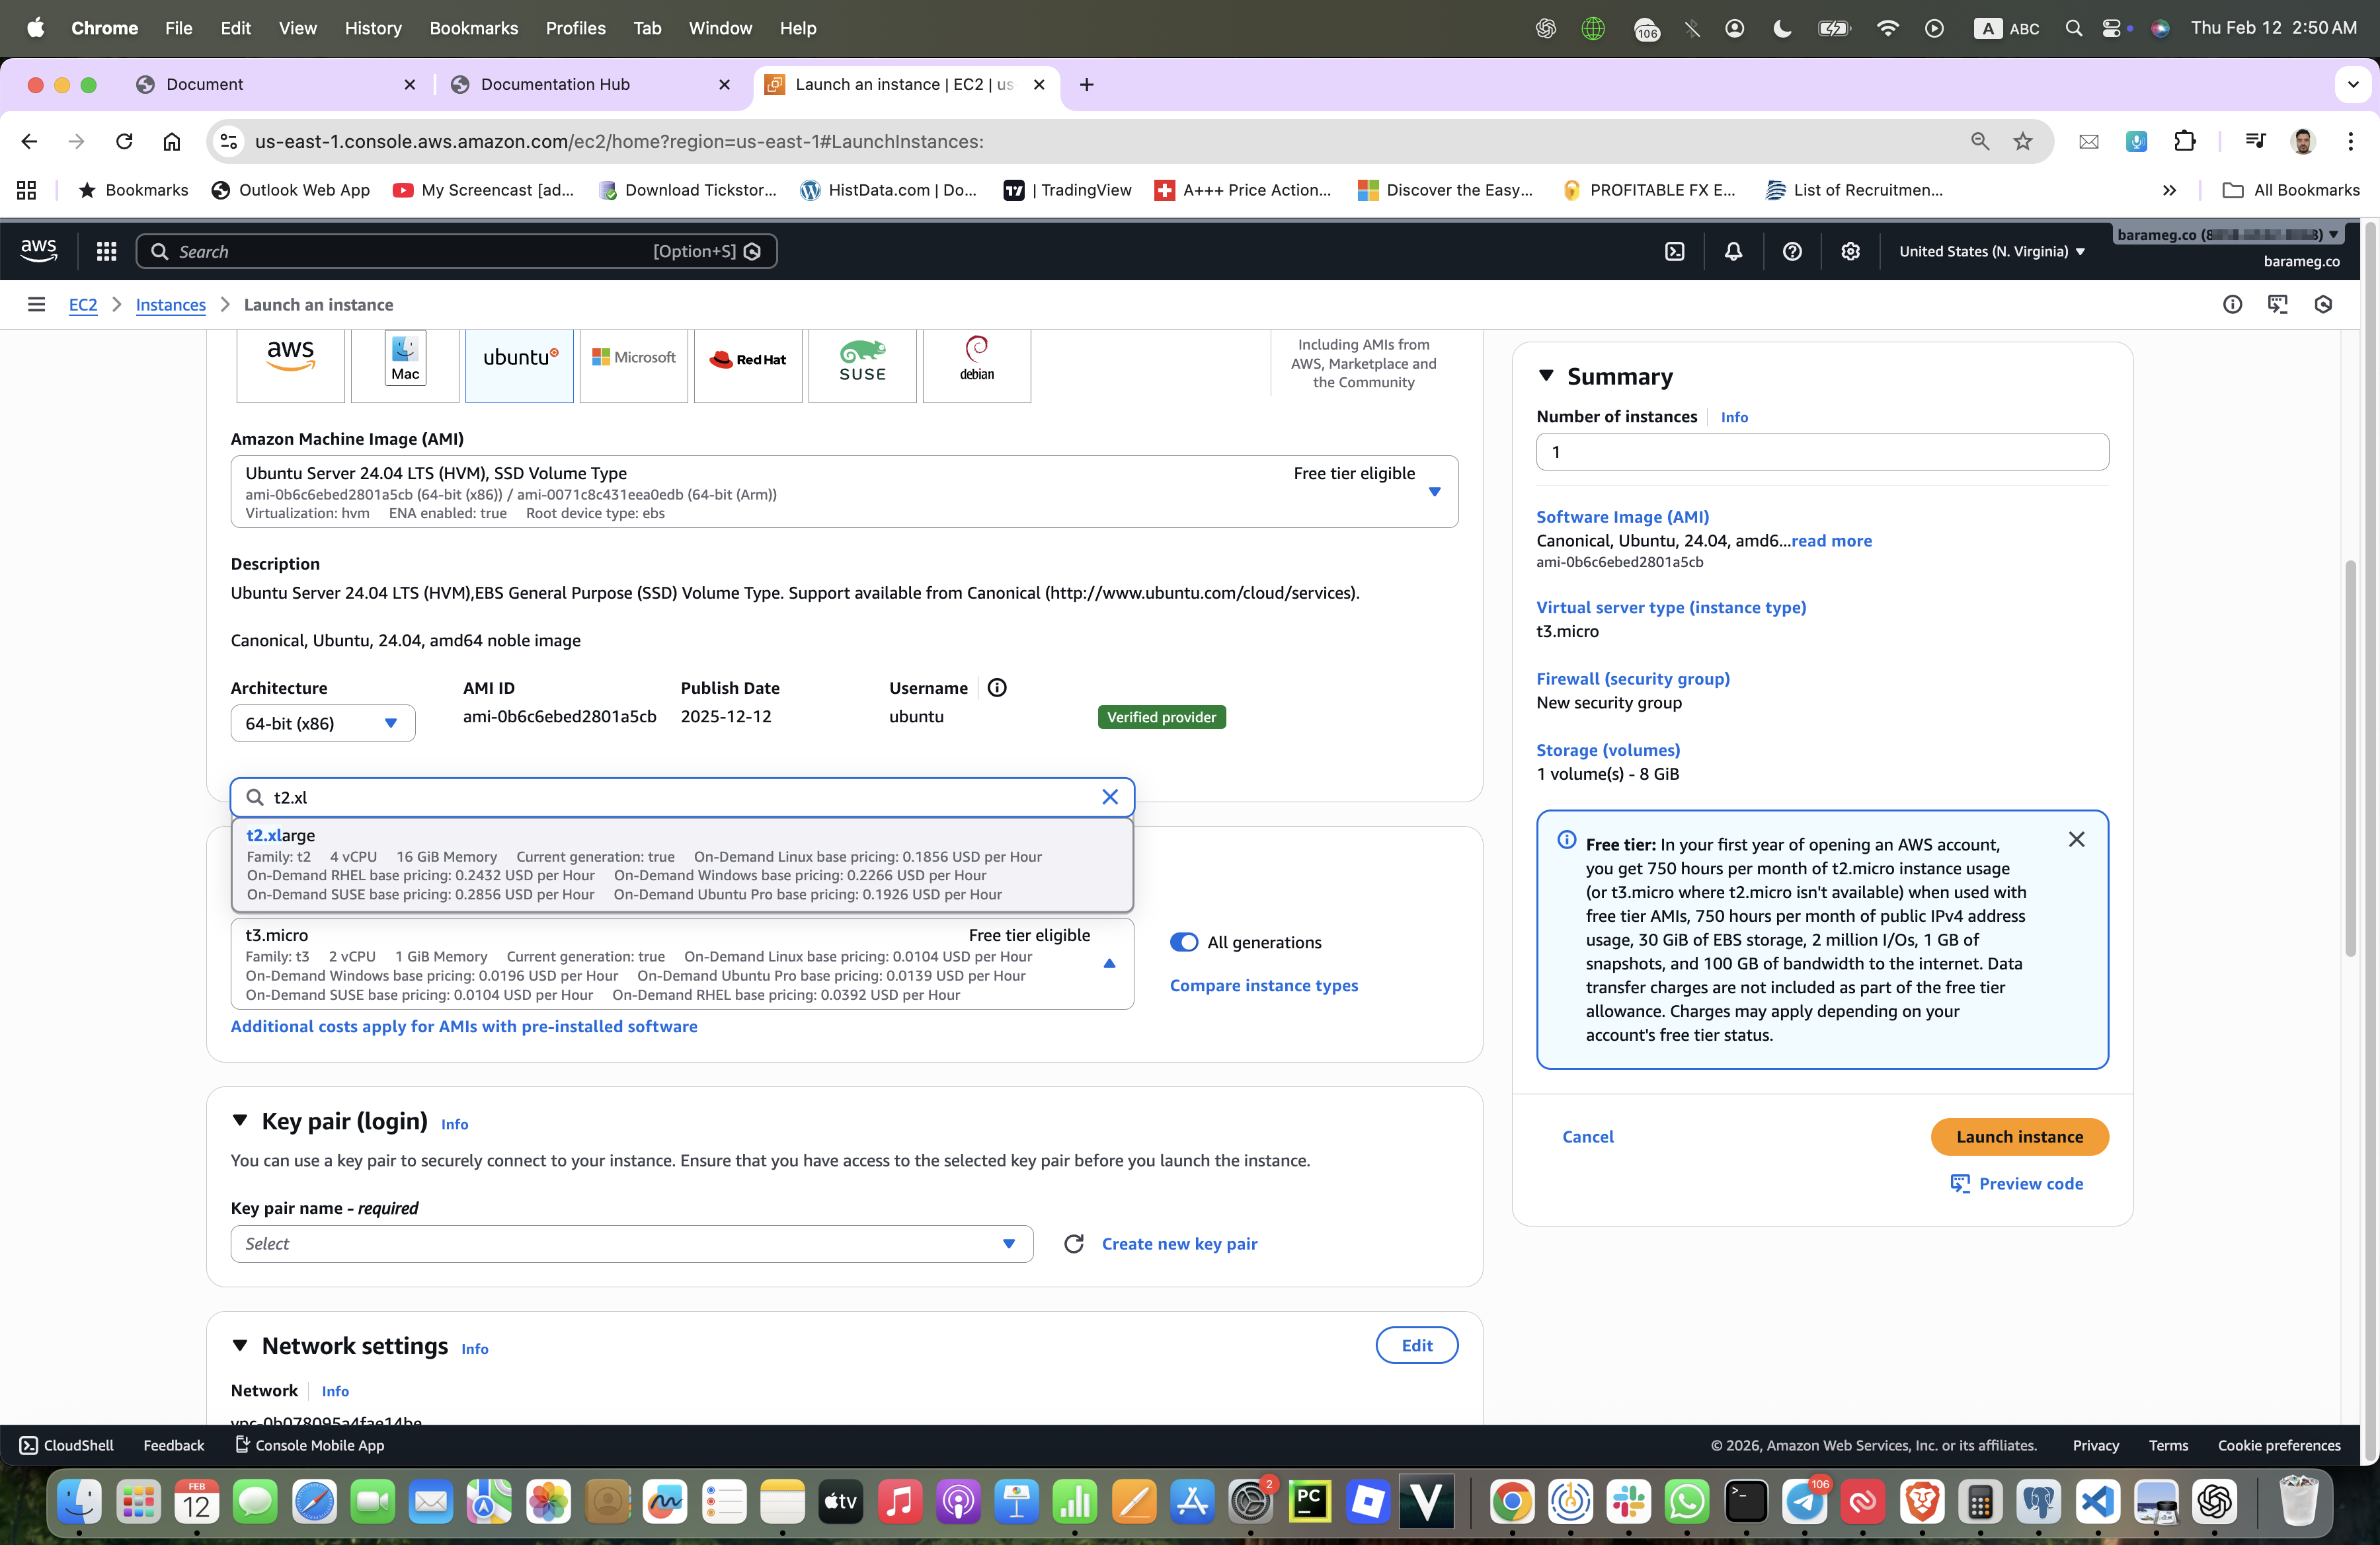Open the Key pair name Select dropdown
Screen dimensions: 2380x1545
click(x=631, y=1243)
